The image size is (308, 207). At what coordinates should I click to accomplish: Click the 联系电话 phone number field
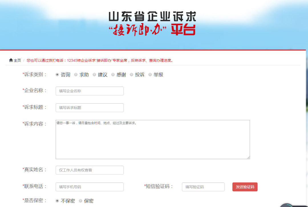90,187
